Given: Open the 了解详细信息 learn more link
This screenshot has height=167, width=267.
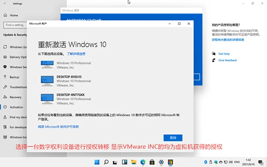Looking at the screenshot, I should tap(76, 54).
